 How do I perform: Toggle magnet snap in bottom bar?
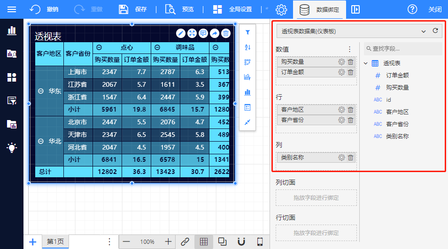(241, 241)
